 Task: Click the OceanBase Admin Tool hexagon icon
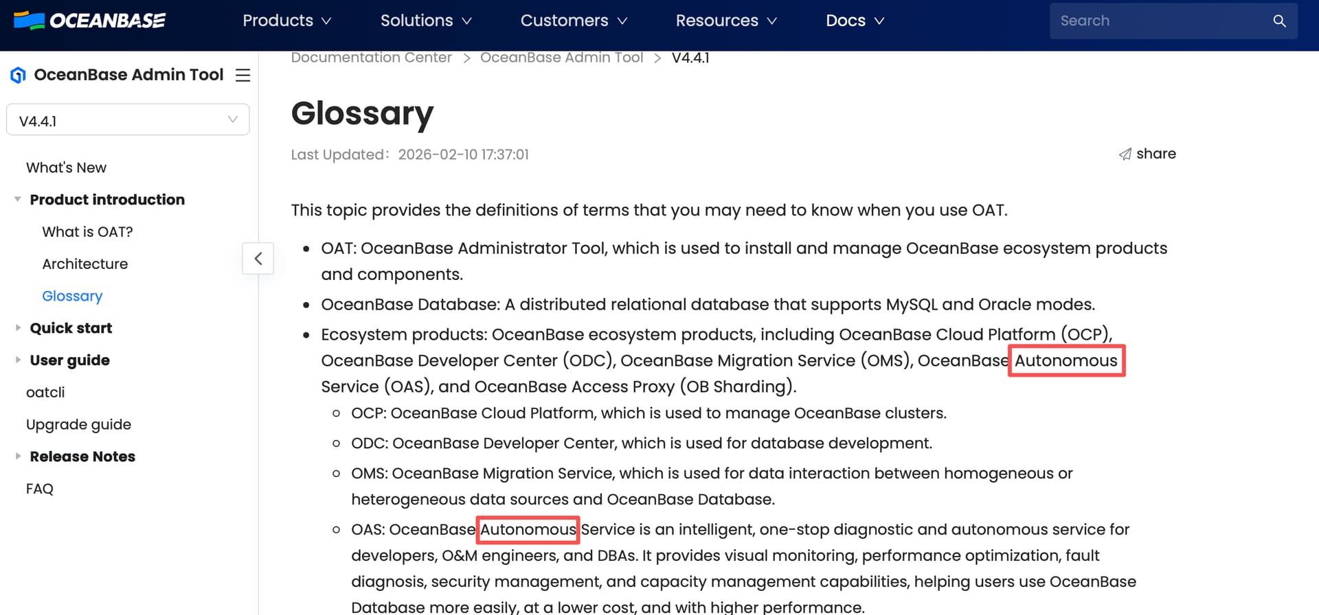pyautogui.click(x=18, y=75)
